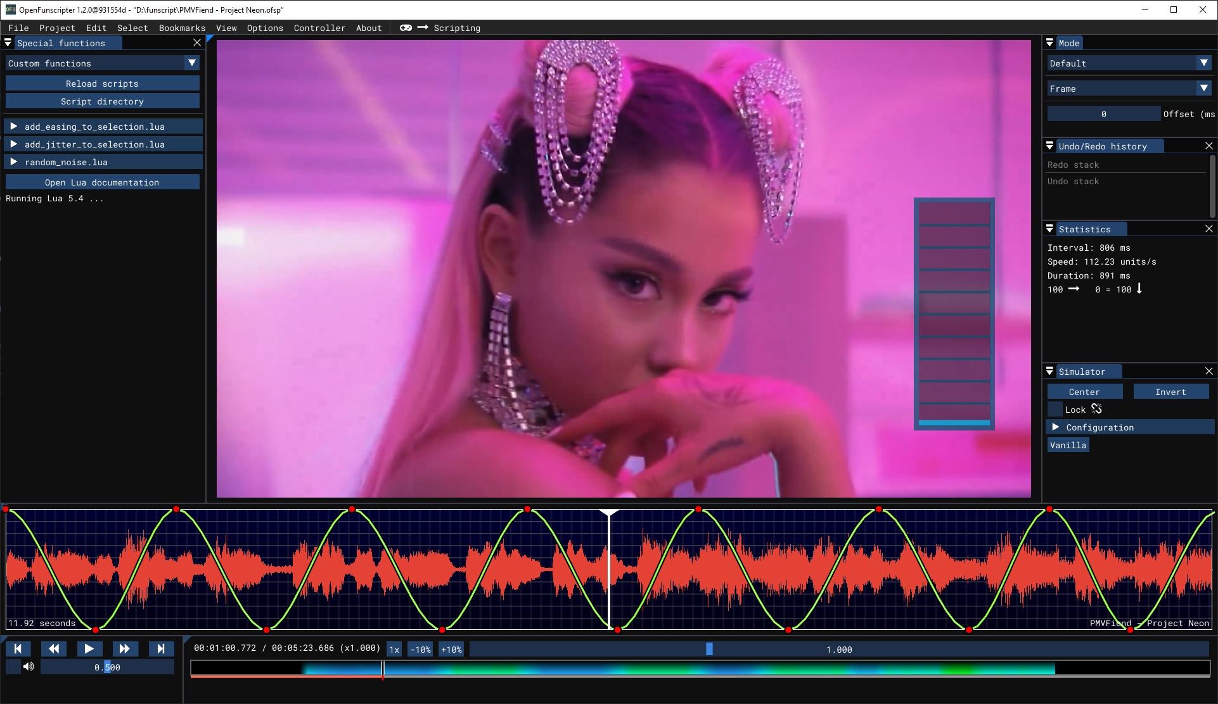Collapse the Statistics panel triangle
This screenshot has width=1218, height=704.
[x=1050, y=229]
